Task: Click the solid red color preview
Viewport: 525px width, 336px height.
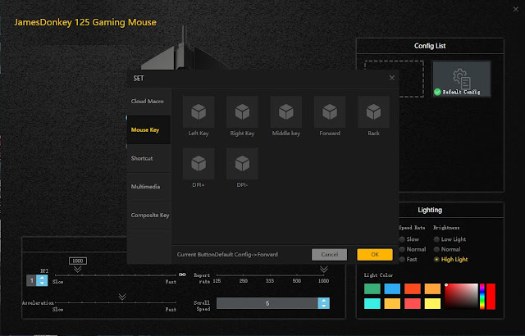Action: point(491,296)
